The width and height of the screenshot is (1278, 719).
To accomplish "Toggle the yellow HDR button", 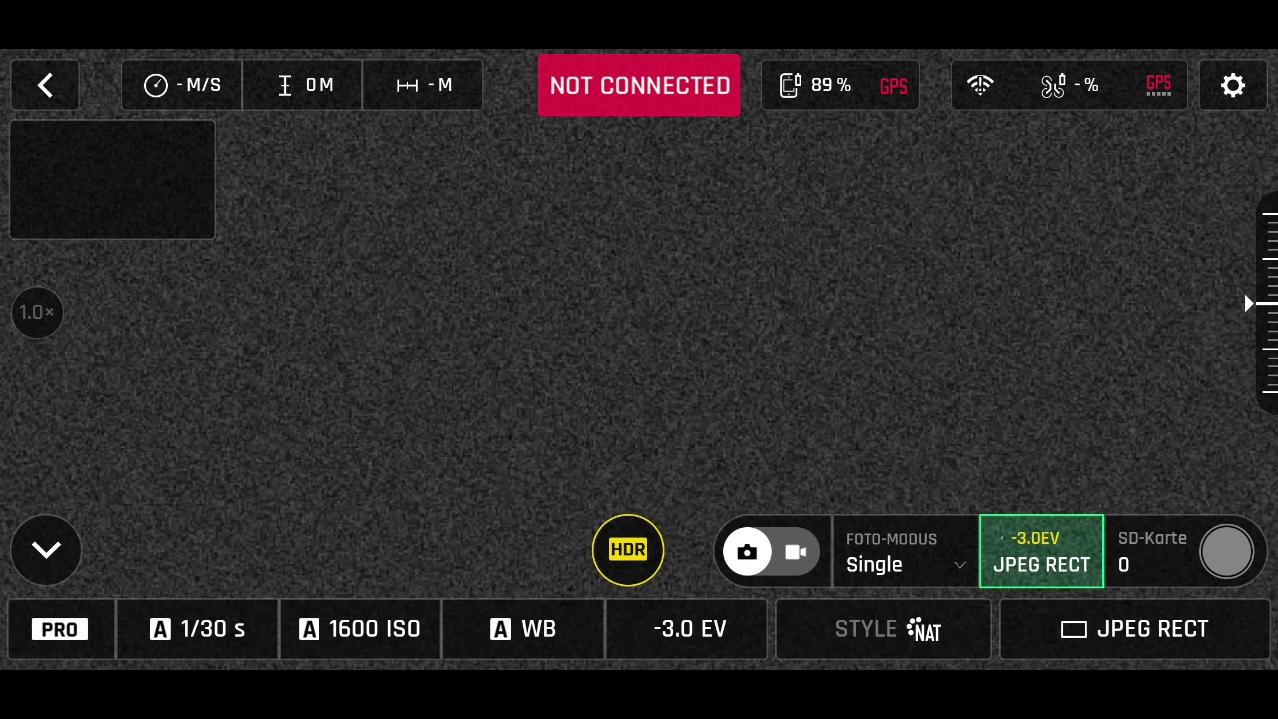I will (628, 550).
